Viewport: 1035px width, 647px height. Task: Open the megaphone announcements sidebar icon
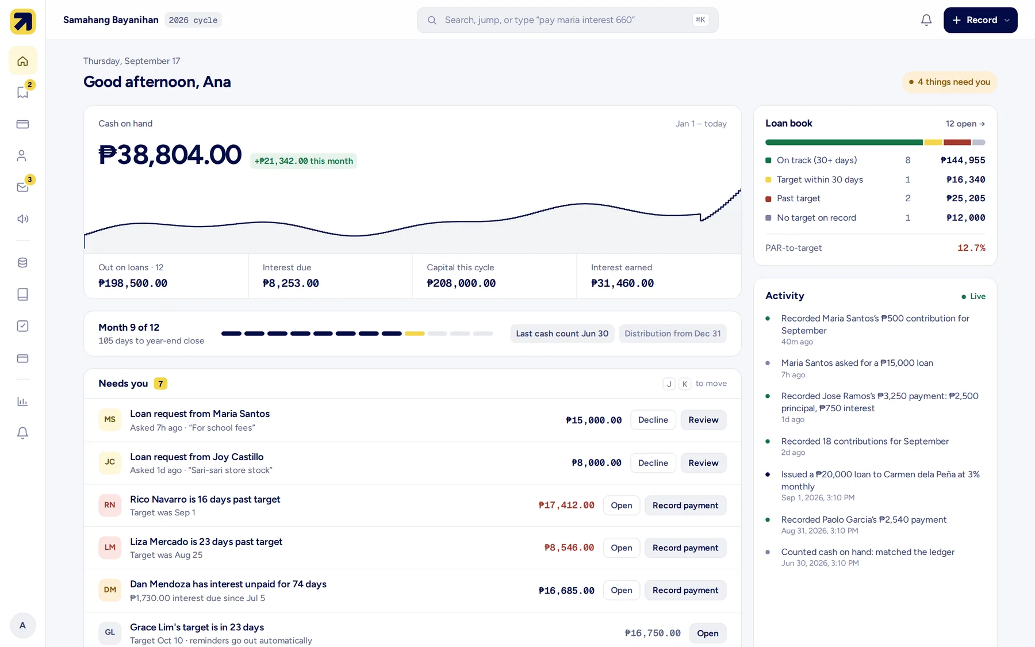click(x=22, y=219)
